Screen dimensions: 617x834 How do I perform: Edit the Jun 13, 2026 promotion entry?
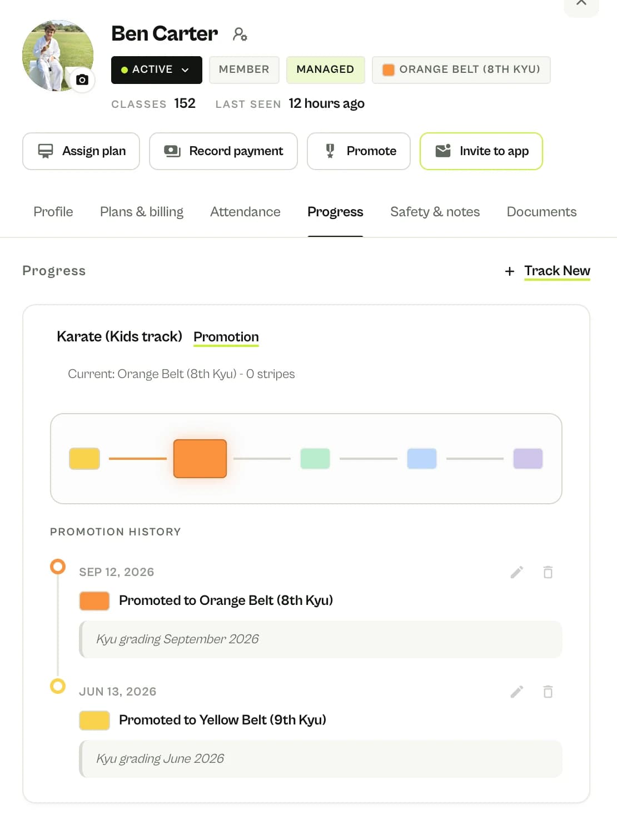pos(517,692)
